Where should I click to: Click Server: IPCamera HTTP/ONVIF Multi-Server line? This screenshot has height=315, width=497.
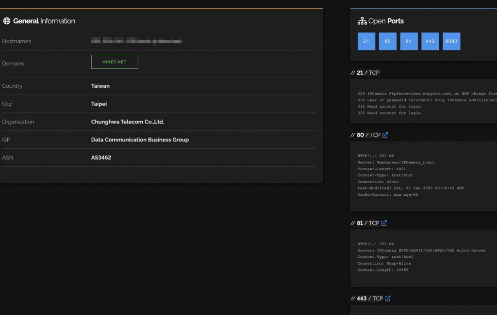click(422, 251)
